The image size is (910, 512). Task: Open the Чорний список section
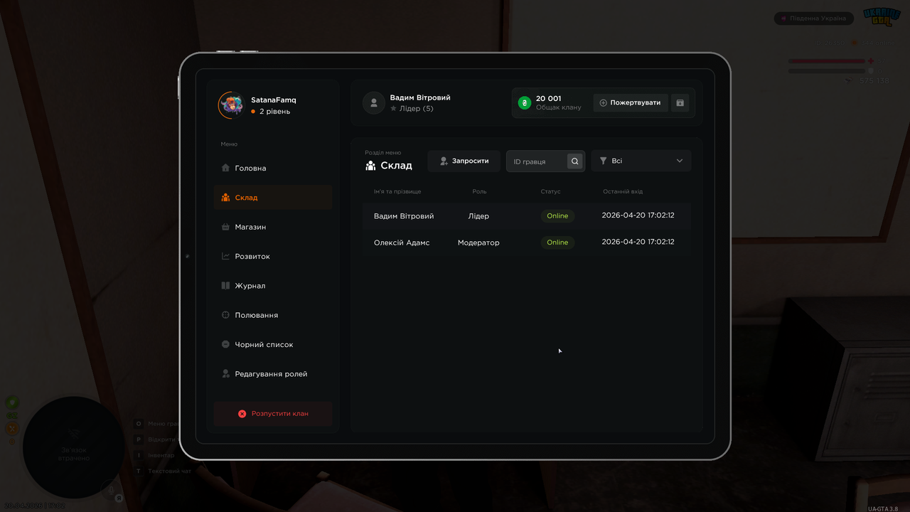[273, 344]
